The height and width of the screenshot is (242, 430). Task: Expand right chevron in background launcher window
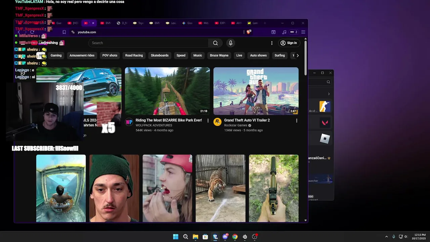(x=329, y=94)
